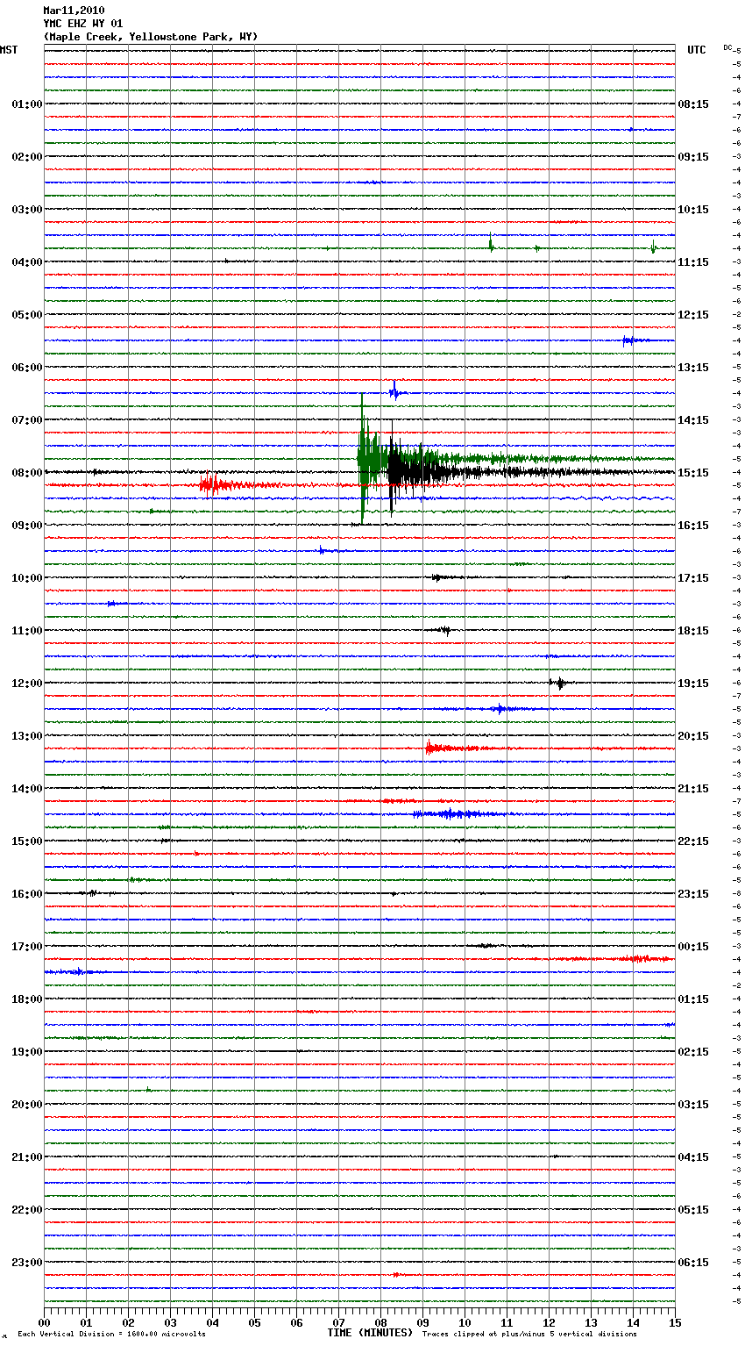The image size is (745, 1346).
Task: Select the "01:00" MST row label
Action: pyautogui.click(x=27, y=104)
